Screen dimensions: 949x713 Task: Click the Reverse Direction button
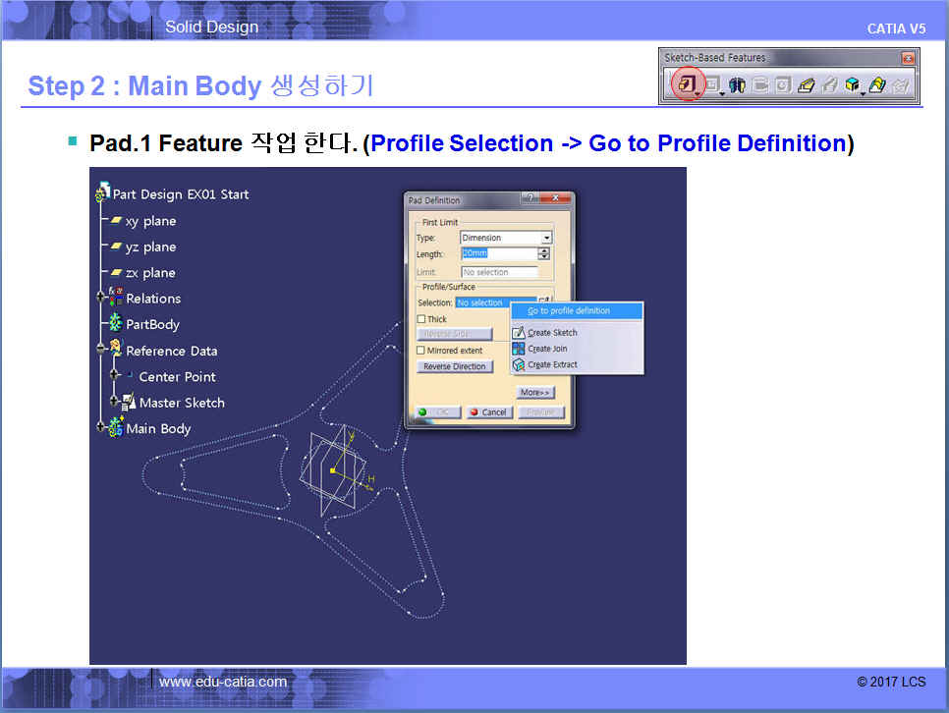click(x=454, y=366)
